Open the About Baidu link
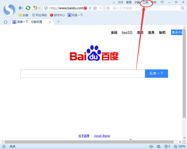The image size is (187, 149). tap(102, 136)
